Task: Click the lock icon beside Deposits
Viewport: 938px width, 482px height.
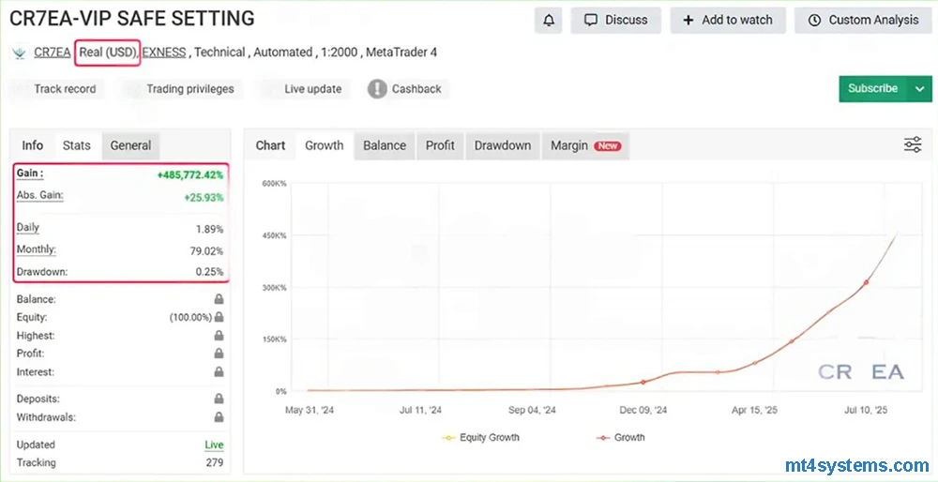Action: point(219,399)
